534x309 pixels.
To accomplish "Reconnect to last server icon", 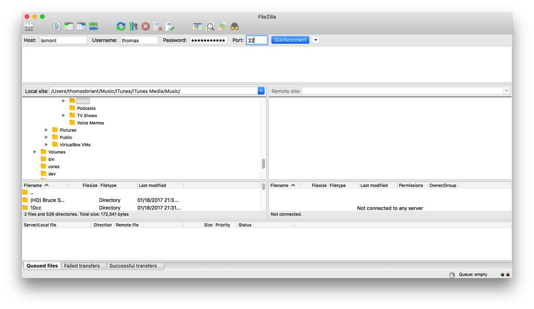I will pos(170,26).
